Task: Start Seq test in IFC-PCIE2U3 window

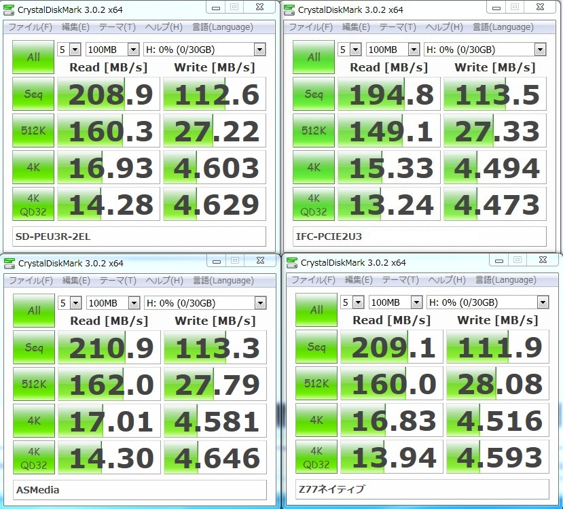Action: tap(314, 94)
